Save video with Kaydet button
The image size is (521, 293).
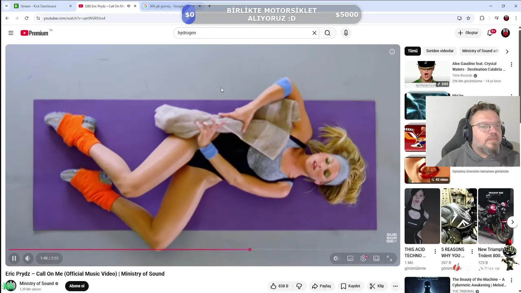pyautogui.click(x=350, y=286)
